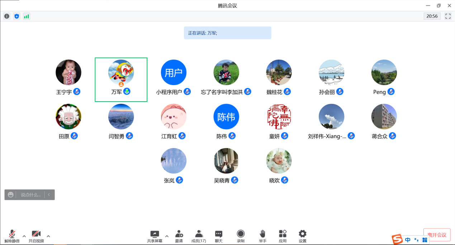Unmute microphone with 解除静音
The height and width of the screenshot is (245, 455).
point(12,236)
